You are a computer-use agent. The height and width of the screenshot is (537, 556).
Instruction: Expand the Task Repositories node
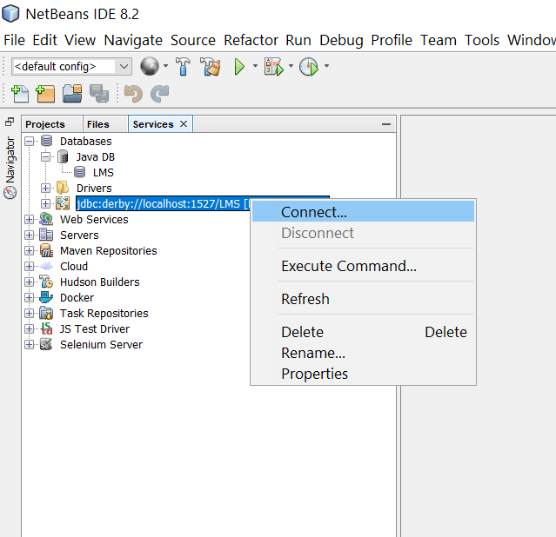pyautogui.click(x=30, y=313)
